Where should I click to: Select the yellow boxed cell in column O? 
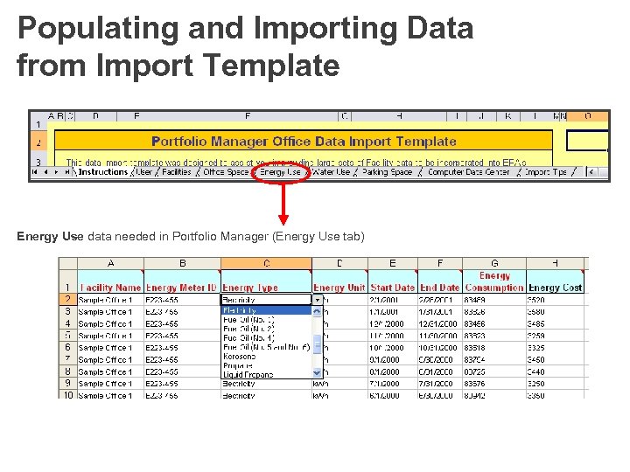tap(587, 141)
